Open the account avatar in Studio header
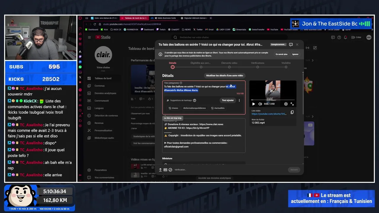The image size is (379, 213). coord(369,37)
